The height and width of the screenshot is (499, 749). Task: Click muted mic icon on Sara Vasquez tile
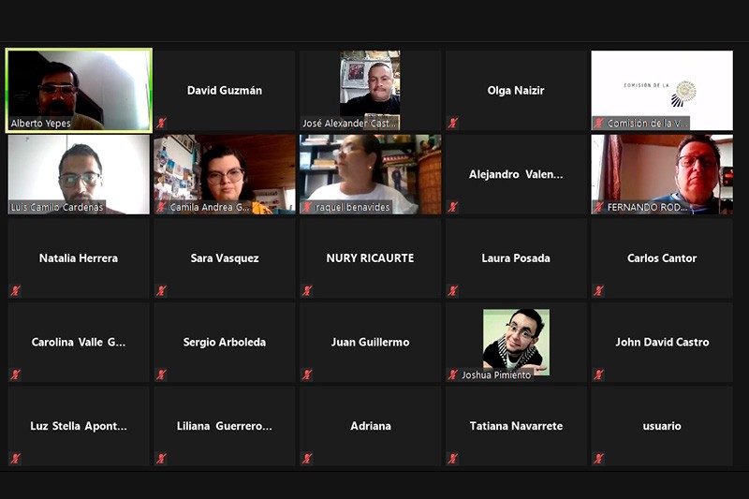coord(161,291)
